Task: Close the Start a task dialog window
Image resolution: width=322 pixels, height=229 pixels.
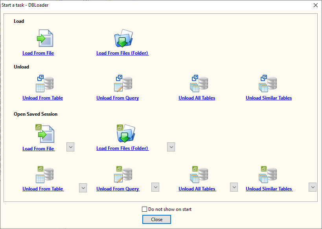Action: click(x=316, y=5)
